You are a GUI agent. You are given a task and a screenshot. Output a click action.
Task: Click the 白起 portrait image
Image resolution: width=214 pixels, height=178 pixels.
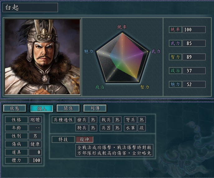[x=42, y=57]
